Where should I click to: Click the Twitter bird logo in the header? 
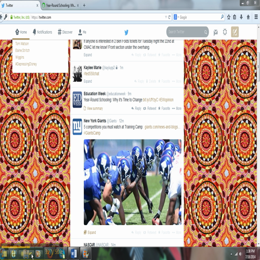pos(126,32)
